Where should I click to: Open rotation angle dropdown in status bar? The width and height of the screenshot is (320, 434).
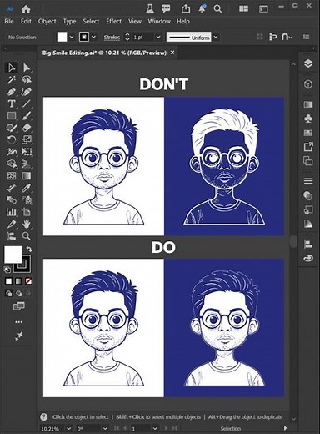105,428
